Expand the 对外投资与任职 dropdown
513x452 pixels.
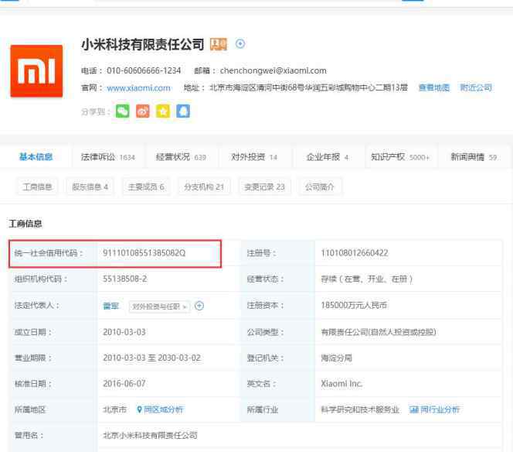coord(160,306)
